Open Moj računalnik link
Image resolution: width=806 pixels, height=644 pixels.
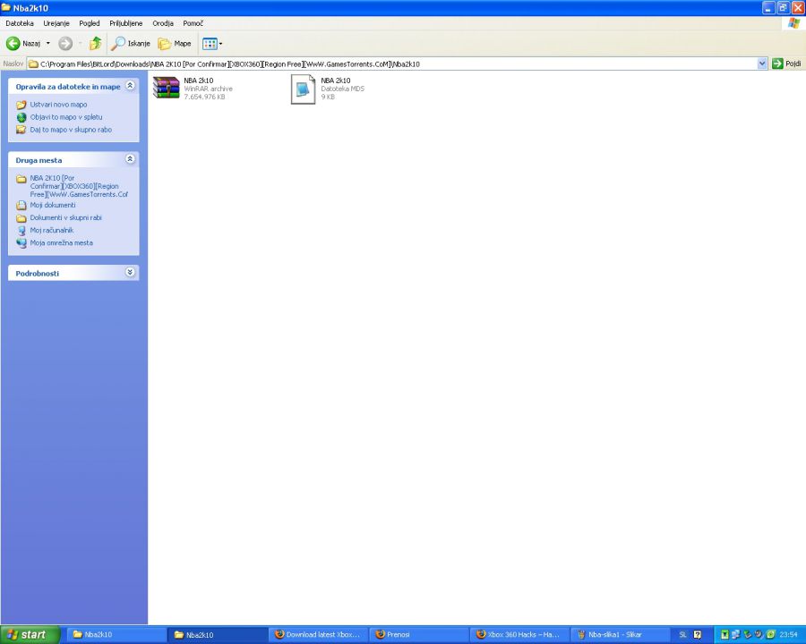51,230
